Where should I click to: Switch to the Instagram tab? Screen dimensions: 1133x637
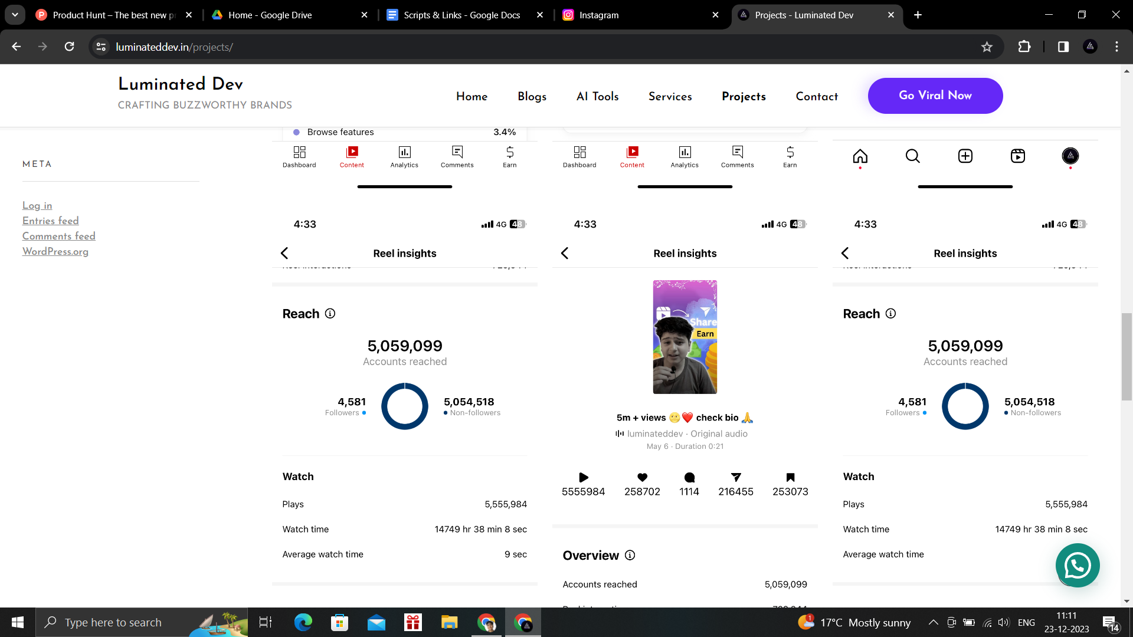point(641,15)
